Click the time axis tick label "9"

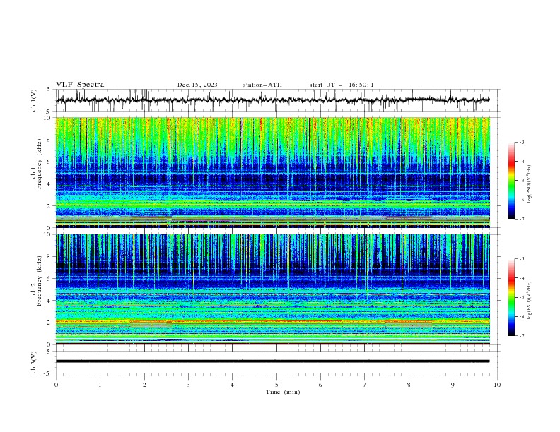coord(453,385)
